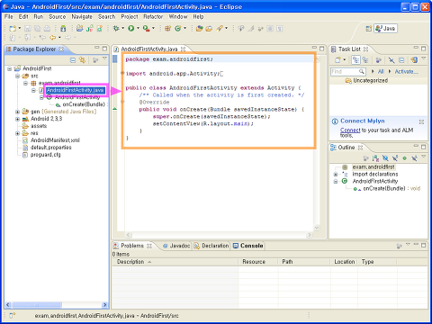Switch to the Declaration tab
Viewport: 432px width, 324px height.
pos(211,246)
